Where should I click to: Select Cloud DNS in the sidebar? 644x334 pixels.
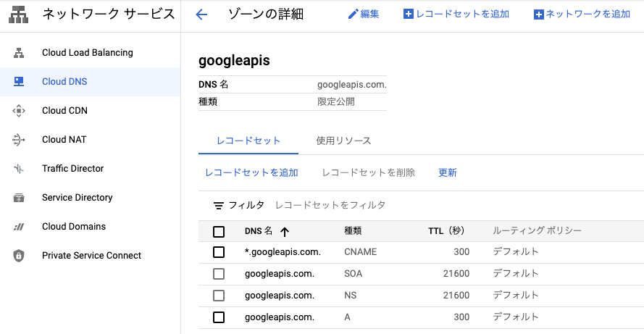[x=64, y=81]
